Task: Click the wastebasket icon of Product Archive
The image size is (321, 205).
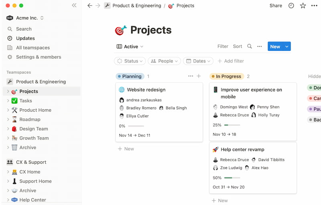Action: pyautogui.click(x=14, y=147)
